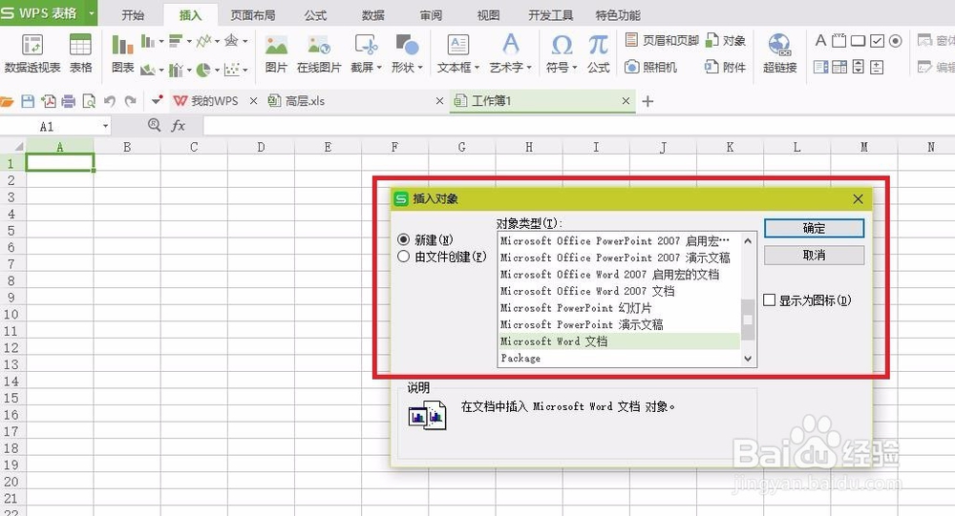
Task: Select 'Microsoft Office Word 2007 文档' list item
Action: coord(620,291)
